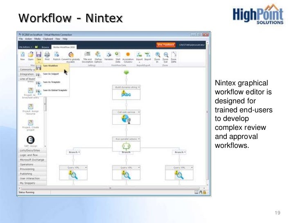Image resolution: width=298 pixels, height=223 pixels.
Task: Open Startup Options ribbon icon
Action: click(98, 54)
